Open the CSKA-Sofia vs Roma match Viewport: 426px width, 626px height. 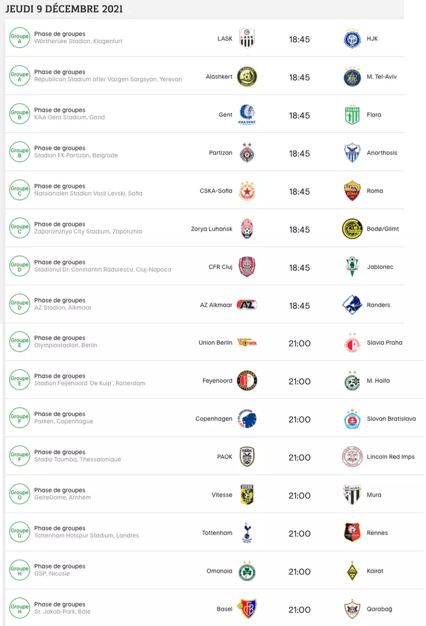pos(213,190)
